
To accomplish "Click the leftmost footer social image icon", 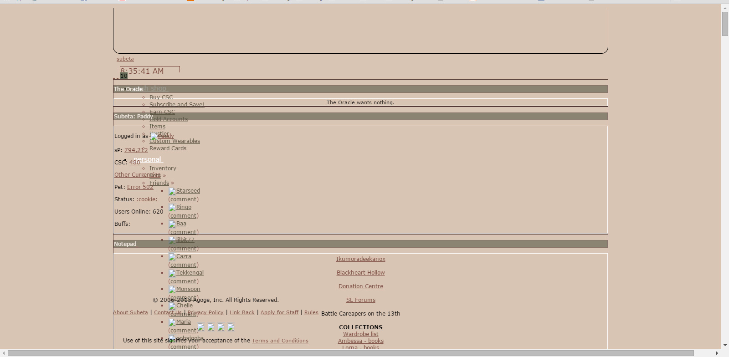I will [x=201, y=327].
